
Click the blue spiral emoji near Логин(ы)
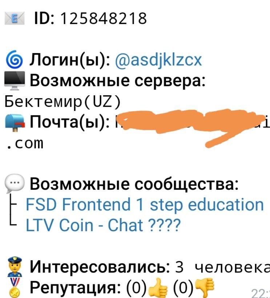click(x=15, y=60)
